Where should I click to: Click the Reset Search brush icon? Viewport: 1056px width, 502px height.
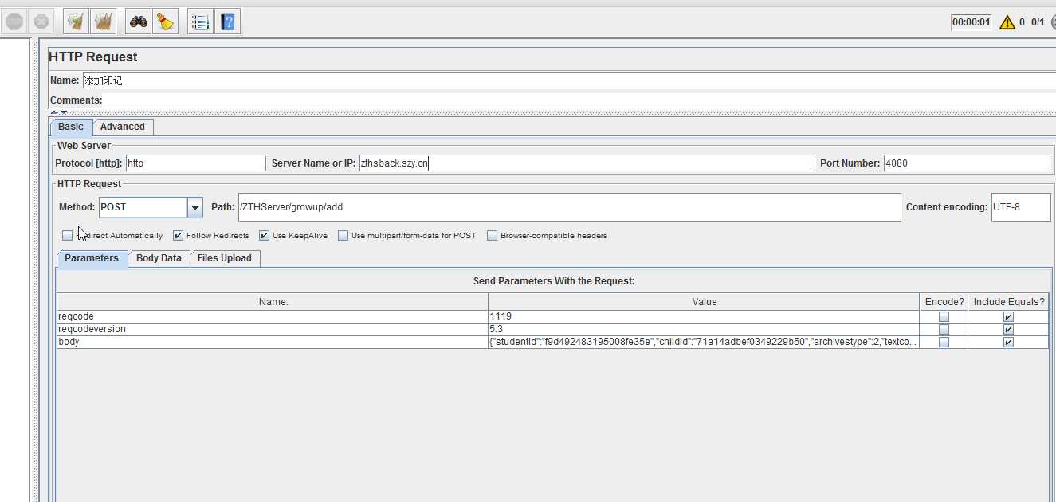165,22
